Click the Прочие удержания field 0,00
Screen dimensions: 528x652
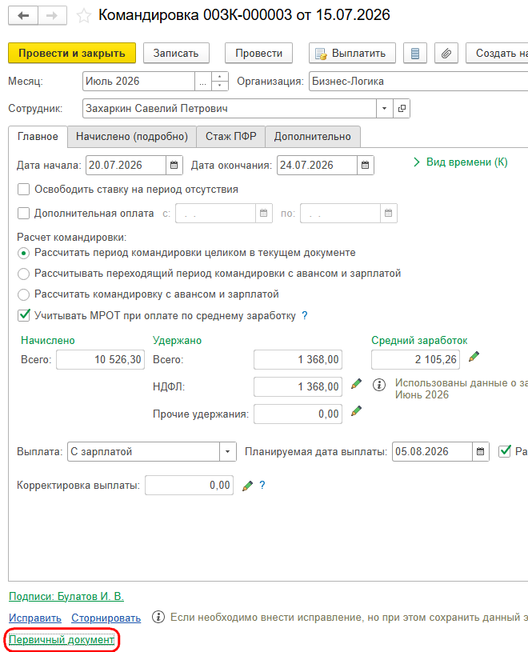coord(298,414)
